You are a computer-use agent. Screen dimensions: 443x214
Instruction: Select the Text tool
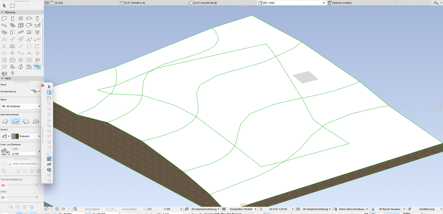pos(4,46)
